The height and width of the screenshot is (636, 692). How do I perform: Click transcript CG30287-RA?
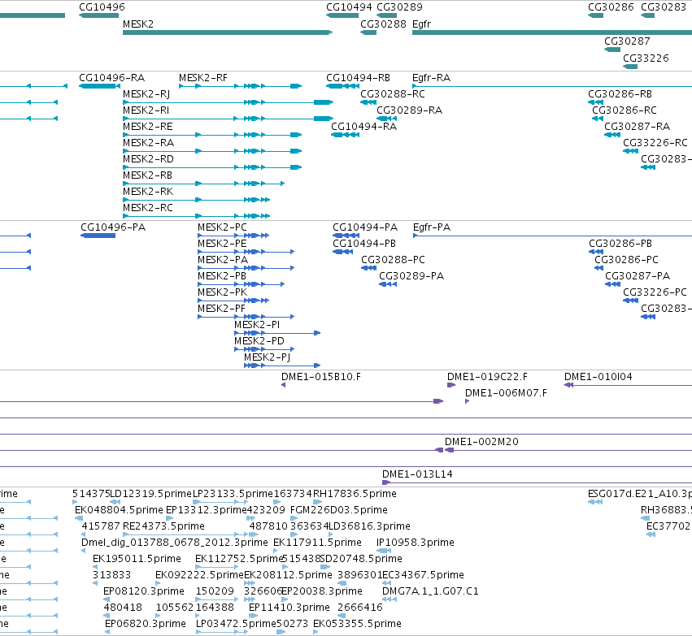click(637, 127)
